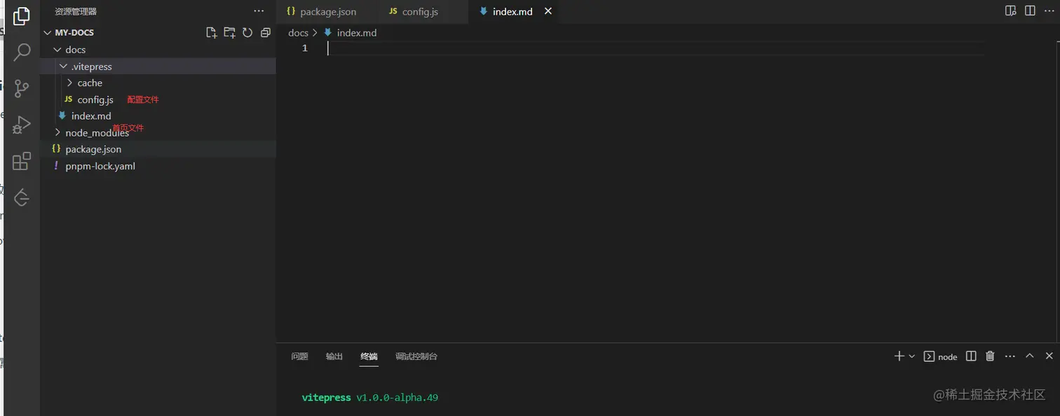Screen dimensions: 1060x416
Task: Collapse all folders in explorer
Action: [265, 32]
